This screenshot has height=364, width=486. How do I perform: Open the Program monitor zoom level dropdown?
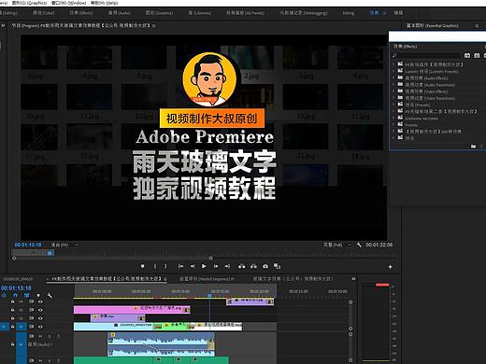64,245
